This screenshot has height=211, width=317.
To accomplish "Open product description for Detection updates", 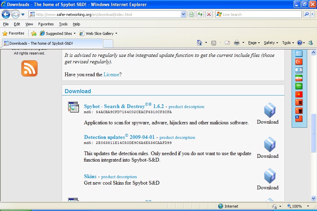I will click(x=177, y=138).
